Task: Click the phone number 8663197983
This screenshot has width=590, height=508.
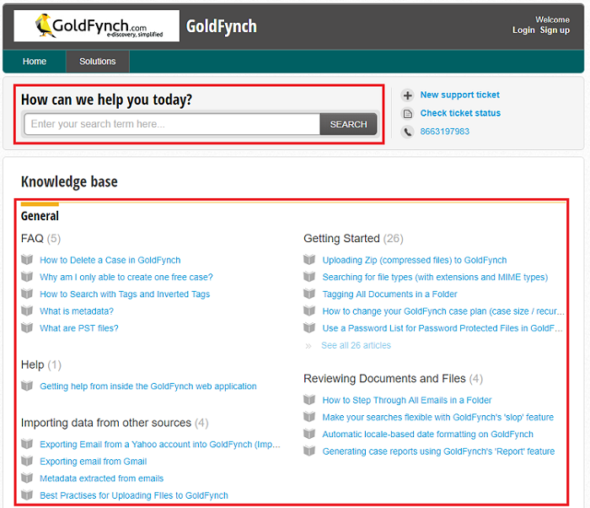Action: [x=445, y=132]
